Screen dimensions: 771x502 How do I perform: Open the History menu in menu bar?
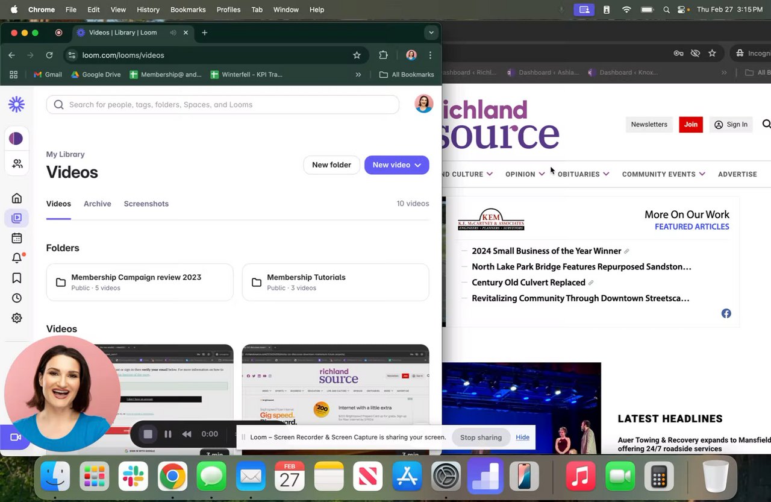[148, 10]
